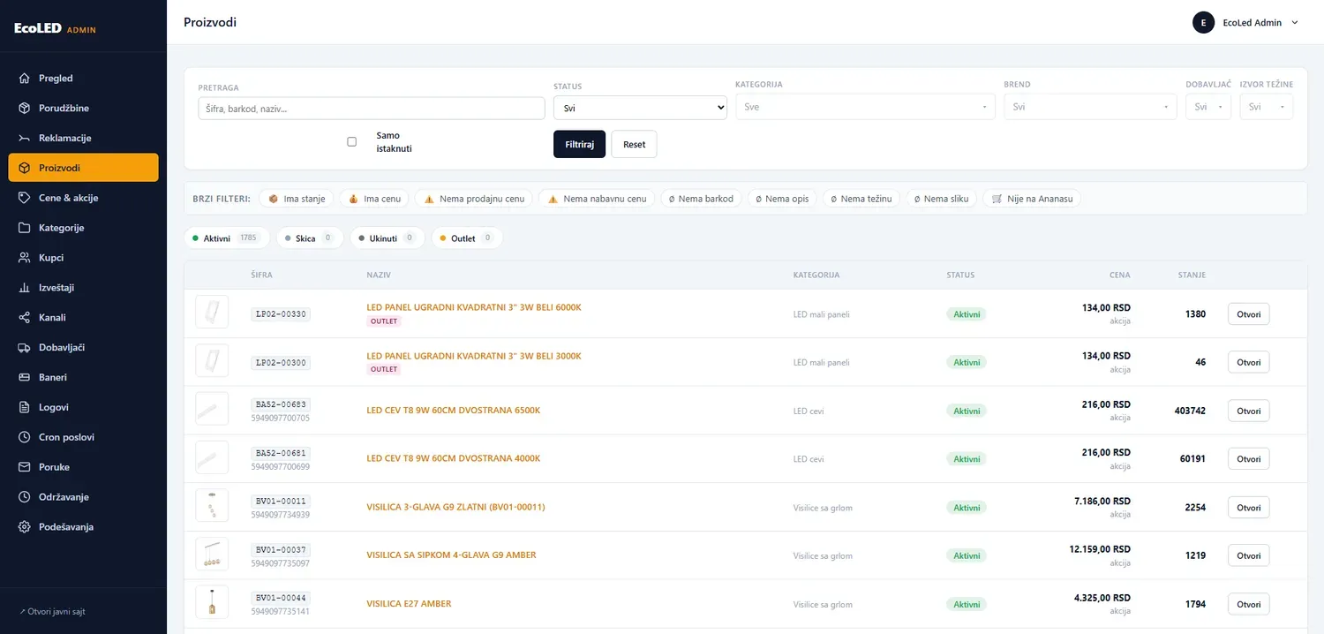1324x634 pixels.
Task: Click thumbnail of product LP02-00330
Action: [212, 312]
